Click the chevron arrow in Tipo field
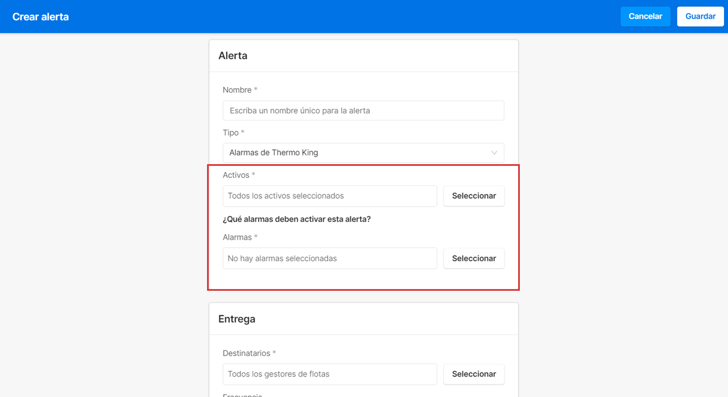728x397 pixels. coord(494,153)
